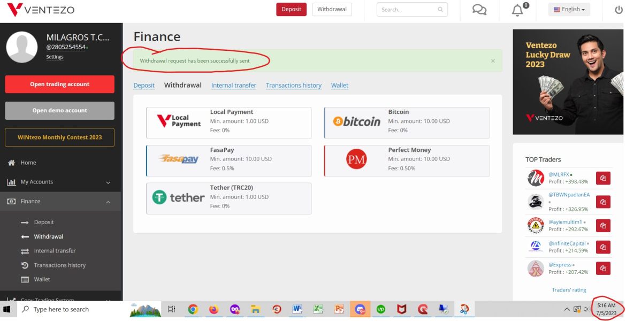This screenshot has height=321, width=626.
Task: Open Google Chrome from the taskbar
Action: click(193, 309)
